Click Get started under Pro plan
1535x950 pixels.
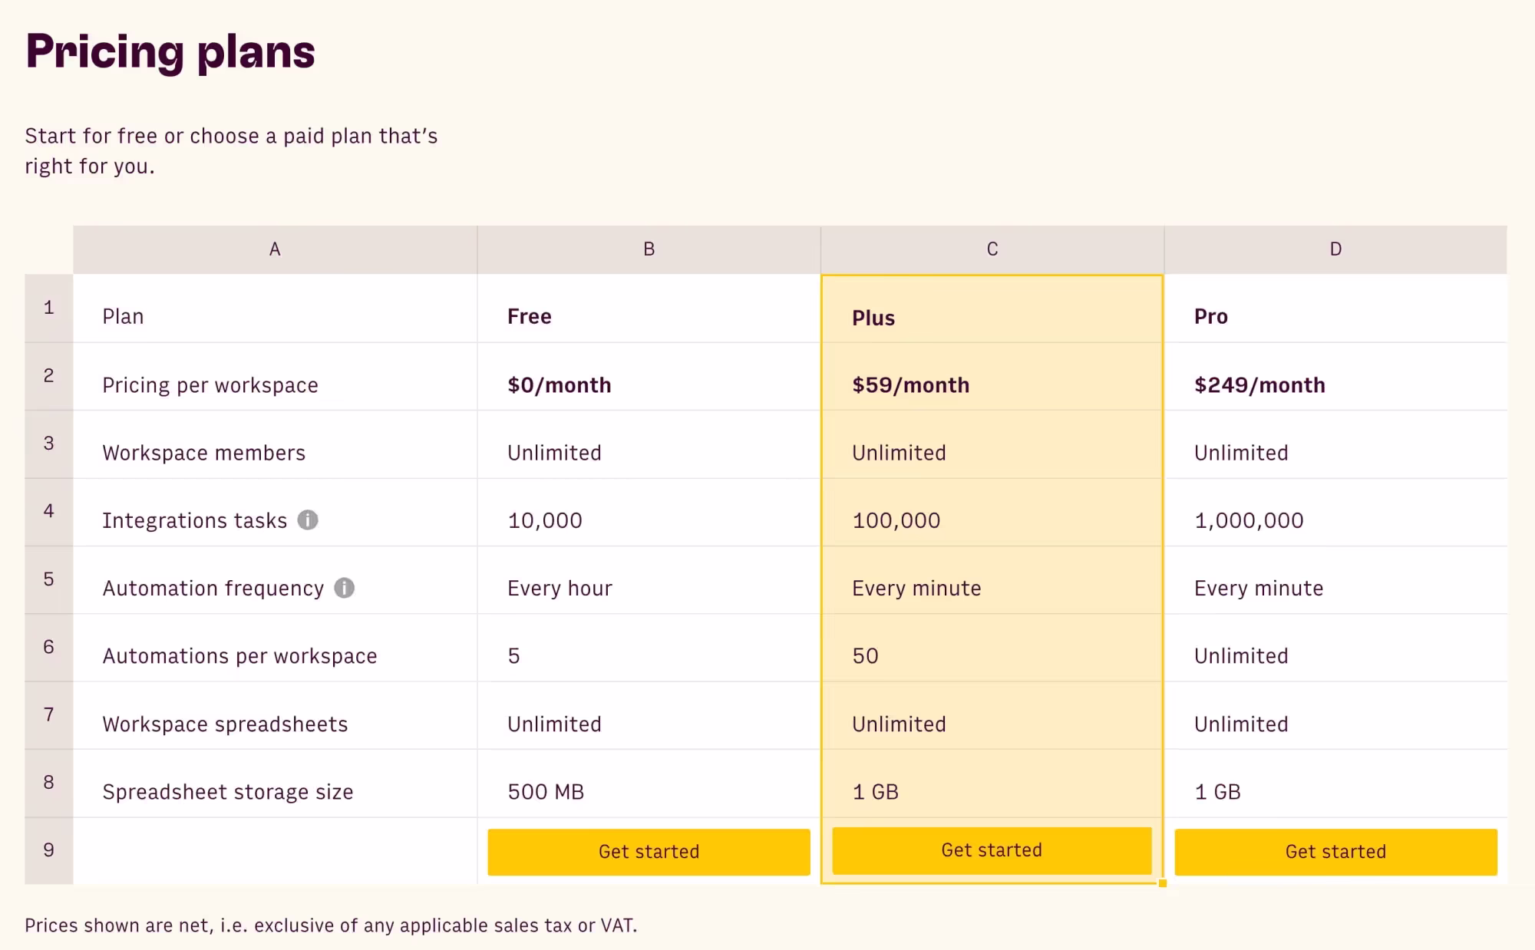coord(1335,852)
